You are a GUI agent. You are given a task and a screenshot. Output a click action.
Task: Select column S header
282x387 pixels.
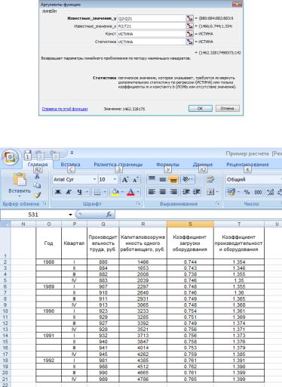point(190,224)
